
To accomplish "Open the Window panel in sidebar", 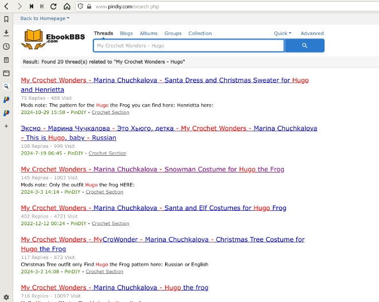I will pos(6,73).
